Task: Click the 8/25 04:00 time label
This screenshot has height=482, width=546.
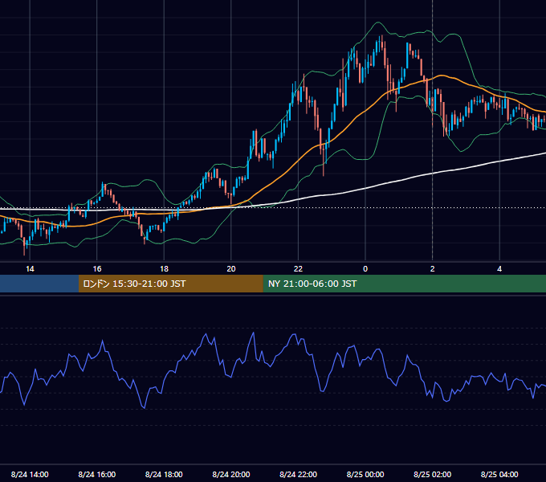Action: pos(499,474)
